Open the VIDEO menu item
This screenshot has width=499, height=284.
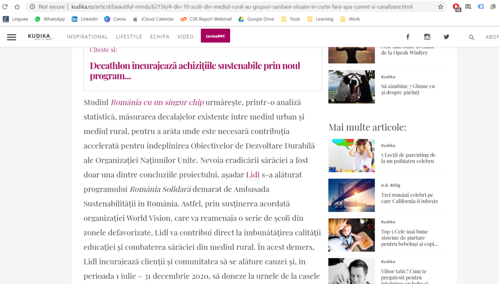[x=186, y=37]
